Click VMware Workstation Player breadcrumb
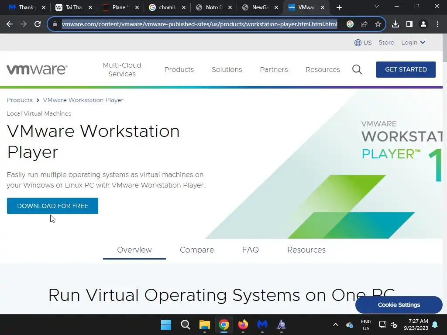The width and height of the screenshot is (447, 335). tap(83, 100)
